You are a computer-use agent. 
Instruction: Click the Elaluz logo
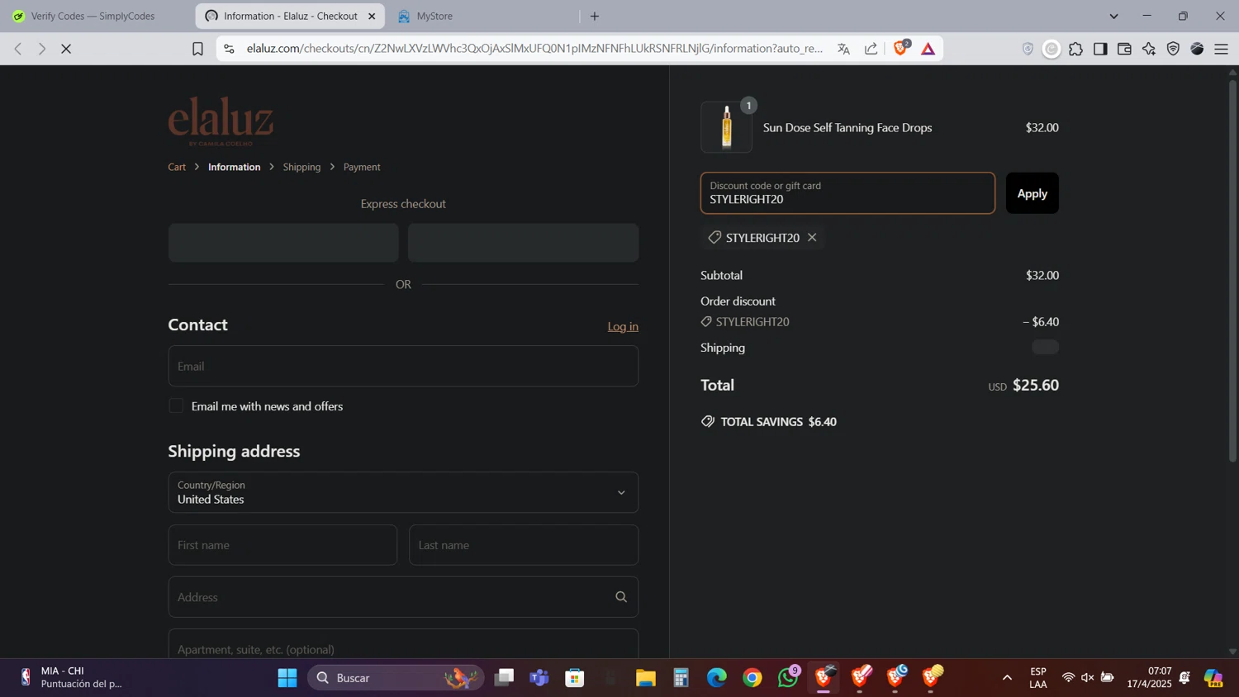[x=221, y=121]
